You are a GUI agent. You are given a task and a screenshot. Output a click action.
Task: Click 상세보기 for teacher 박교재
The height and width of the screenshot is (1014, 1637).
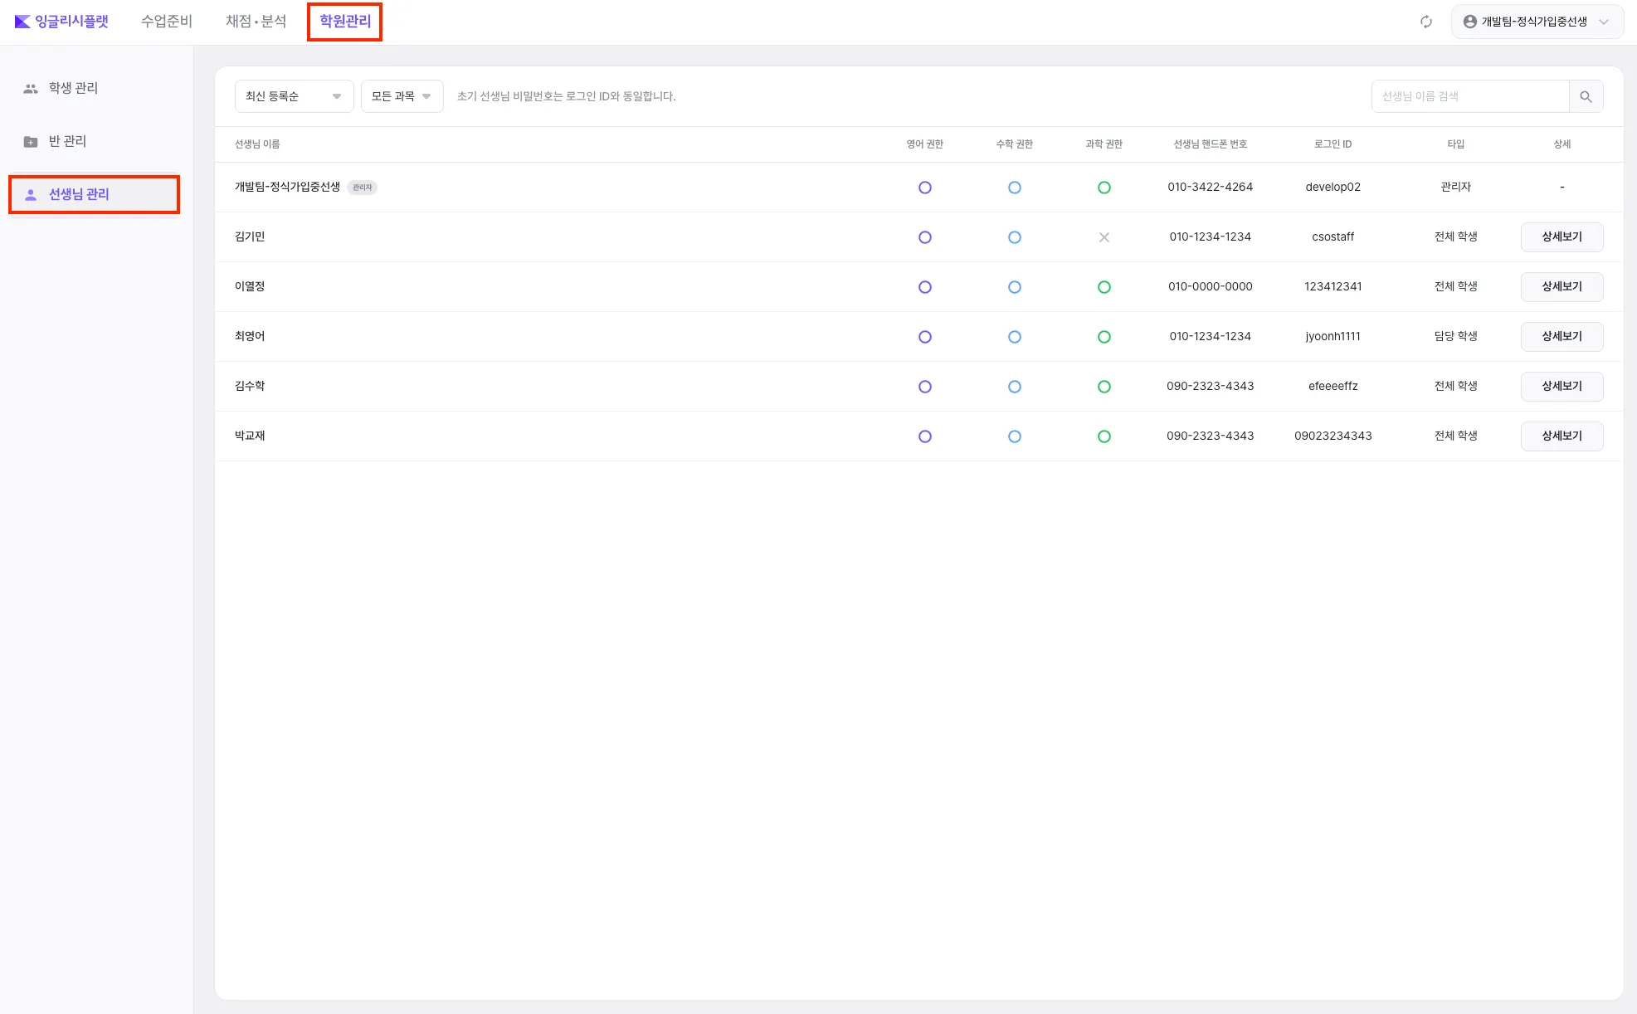1561,436
